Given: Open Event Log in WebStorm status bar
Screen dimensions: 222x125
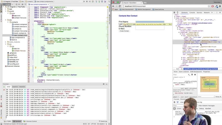Looking at the screenshot, I should (103, 121).
